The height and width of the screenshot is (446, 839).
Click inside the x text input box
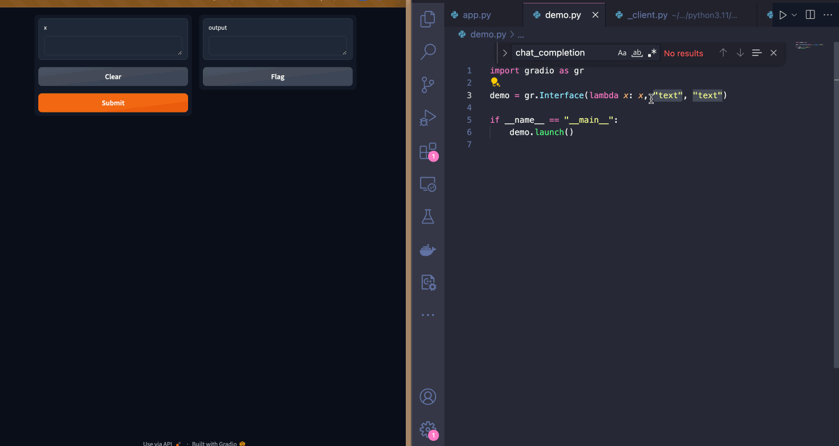(113, 46)
